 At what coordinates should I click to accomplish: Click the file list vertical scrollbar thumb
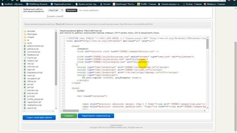tap(56, 58)
